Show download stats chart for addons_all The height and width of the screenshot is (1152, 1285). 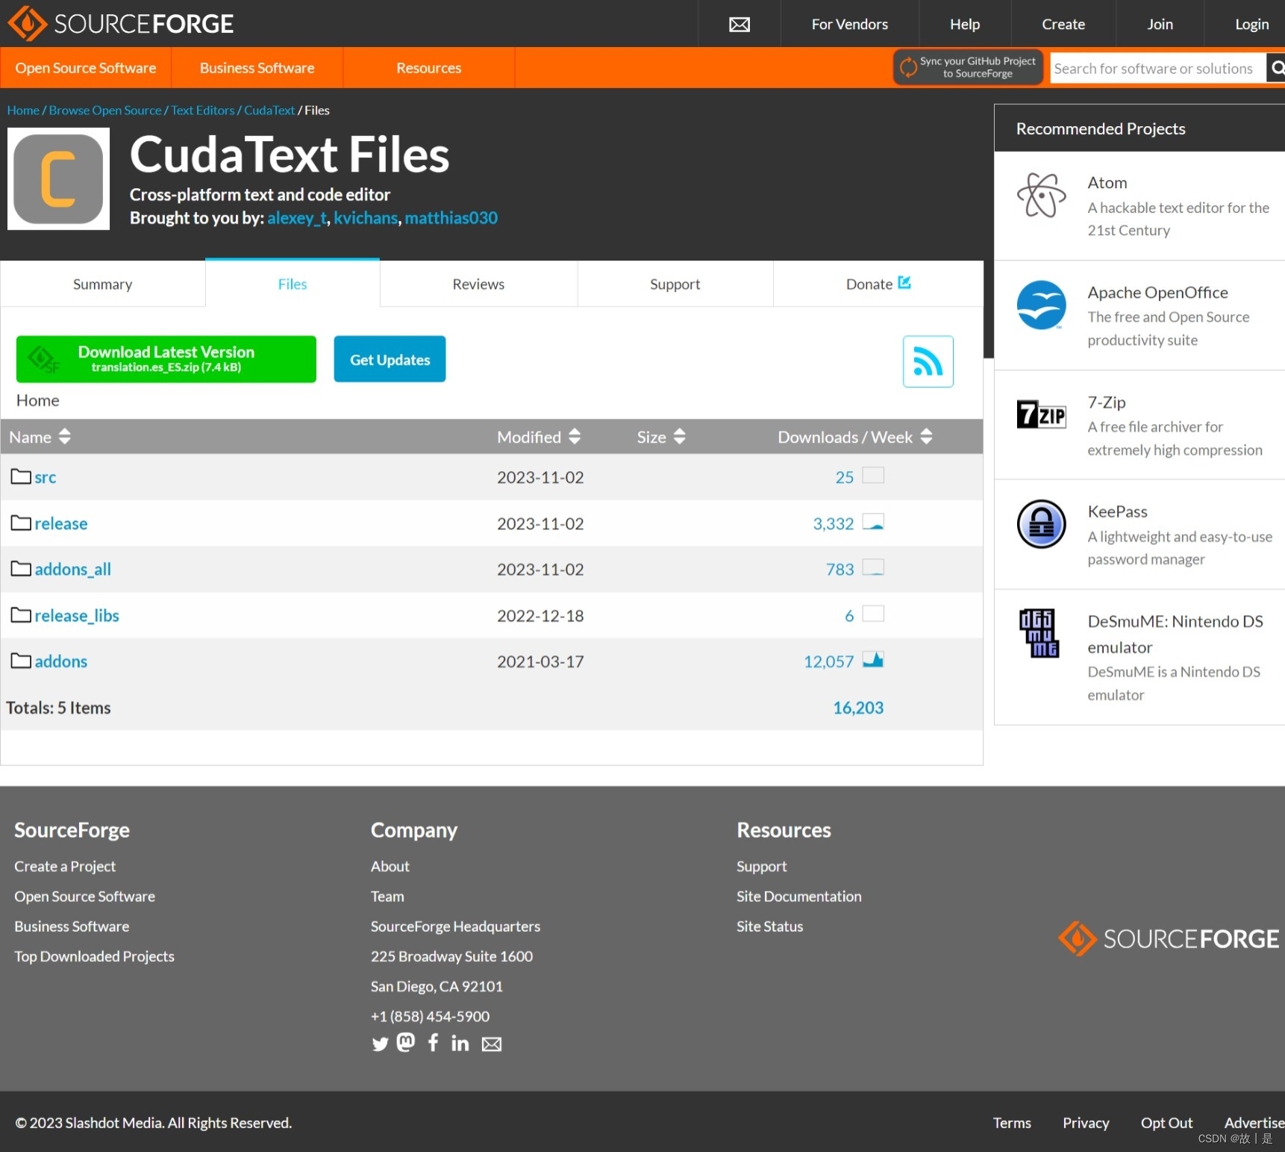coord(873,567)
